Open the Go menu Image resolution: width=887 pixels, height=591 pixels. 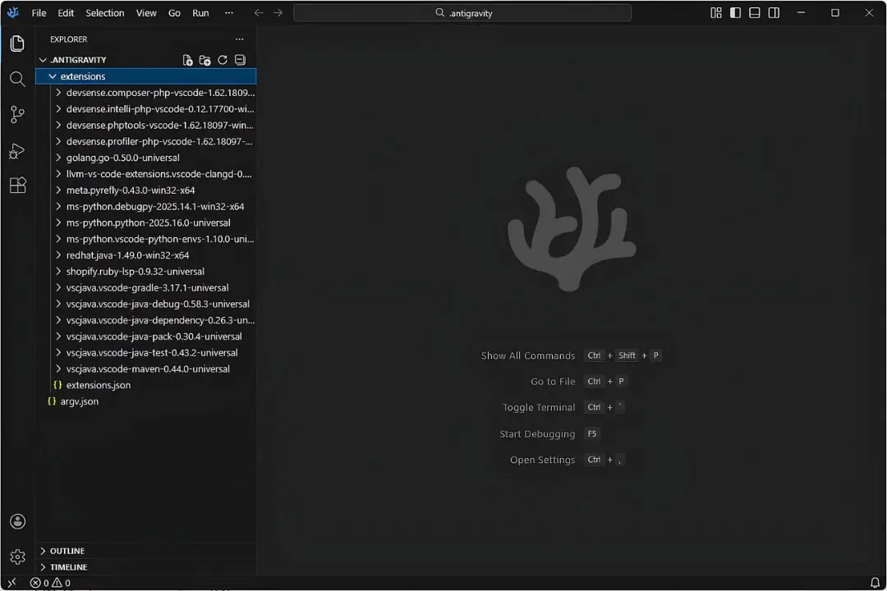[x=174, y=12]
